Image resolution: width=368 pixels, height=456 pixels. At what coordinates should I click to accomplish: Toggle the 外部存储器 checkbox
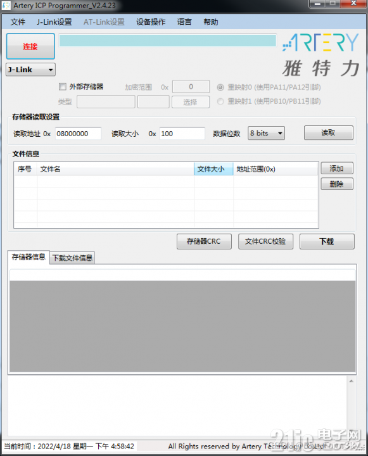63,87
